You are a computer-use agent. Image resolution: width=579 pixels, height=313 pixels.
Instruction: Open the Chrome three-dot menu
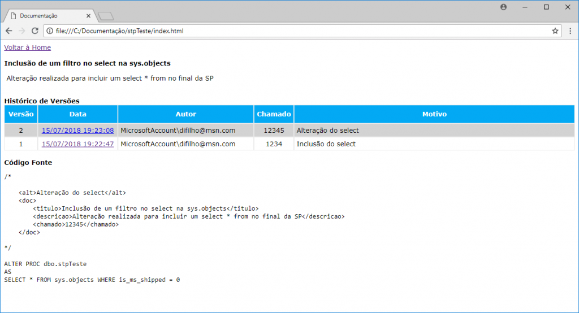[x=570, y=31]
